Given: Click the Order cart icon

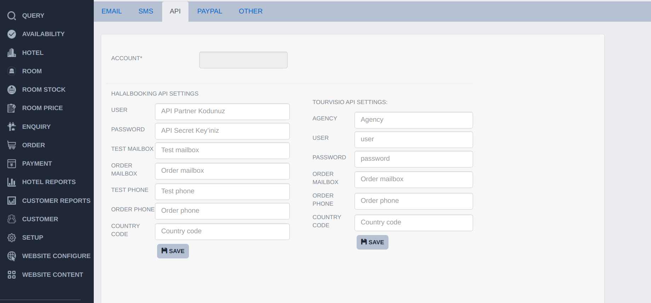Looking at the screenshot, I should 12,145.
